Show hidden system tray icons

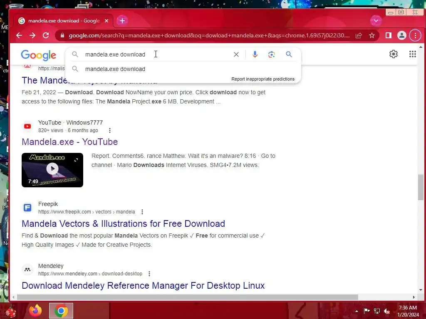pos(357,311)
